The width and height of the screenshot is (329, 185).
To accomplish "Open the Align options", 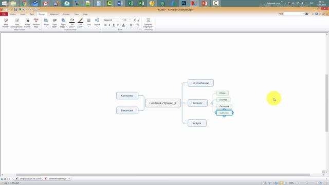I will click(46, 23).
